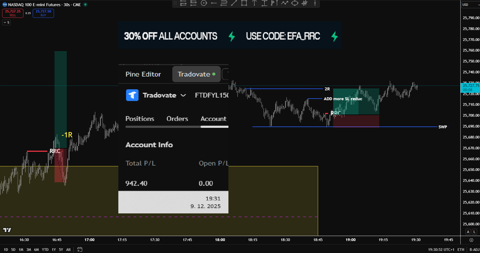Select the arrow path drawing tool

[285, 3]
